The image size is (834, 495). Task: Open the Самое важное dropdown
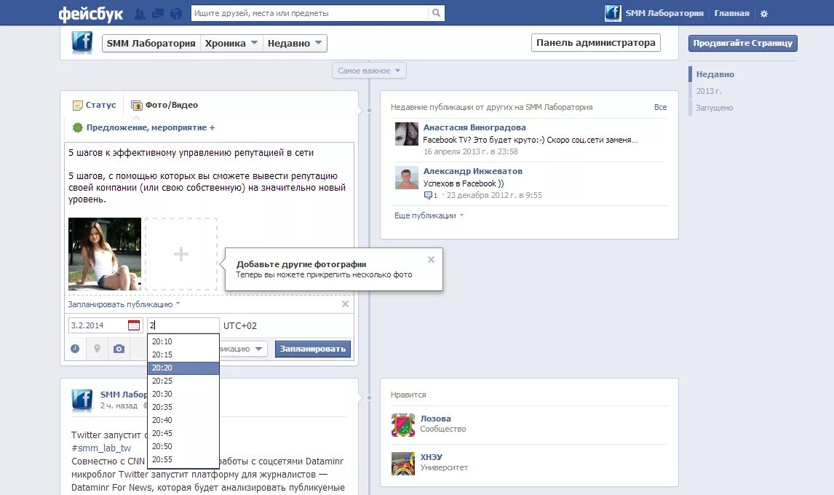click(x=369, y=71)
